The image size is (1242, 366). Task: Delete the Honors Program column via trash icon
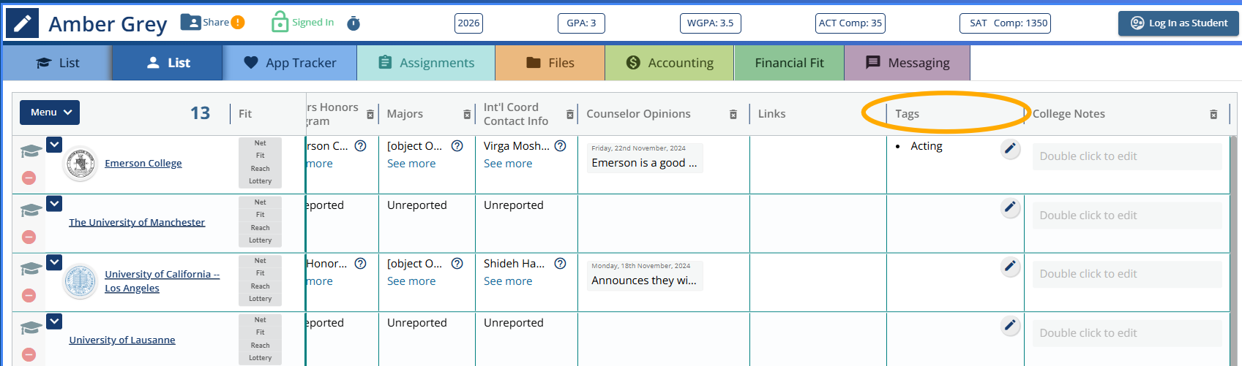pyautogui.click(x=370, y=115)
